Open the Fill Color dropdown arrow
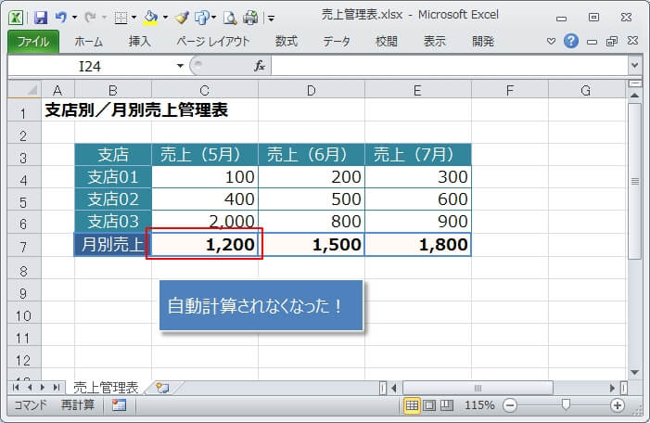The height and width of the screenshot is (423, 650). click(x=165, y=18)
